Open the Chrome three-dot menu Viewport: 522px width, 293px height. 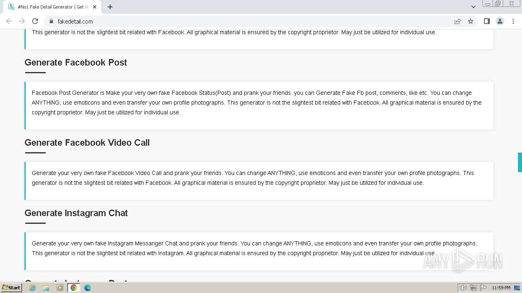513,21
